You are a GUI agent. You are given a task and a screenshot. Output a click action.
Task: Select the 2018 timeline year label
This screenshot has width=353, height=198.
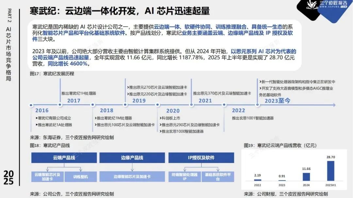coord(107,110)
